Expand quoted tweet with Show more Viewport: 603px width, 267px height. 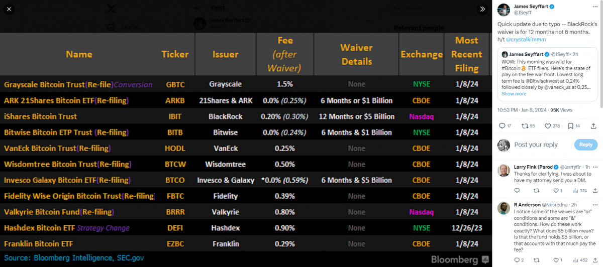(x=514, y=94)
